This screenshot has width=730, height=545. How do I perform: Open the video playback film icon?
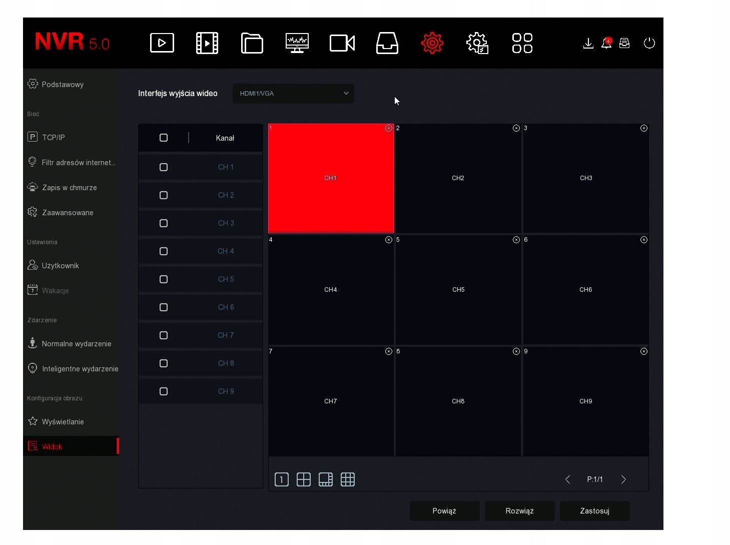pos(207,43)
